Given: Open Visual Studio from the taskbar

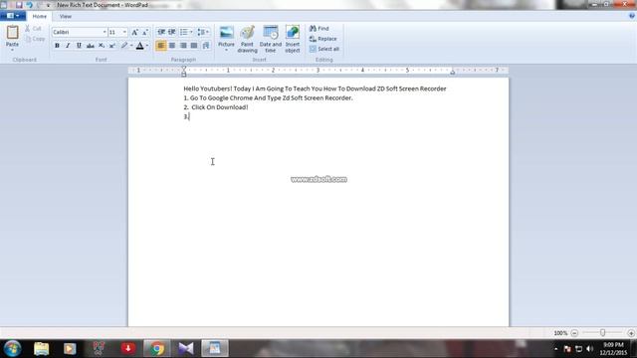Looking at the screenshot, I should point(186,348).
